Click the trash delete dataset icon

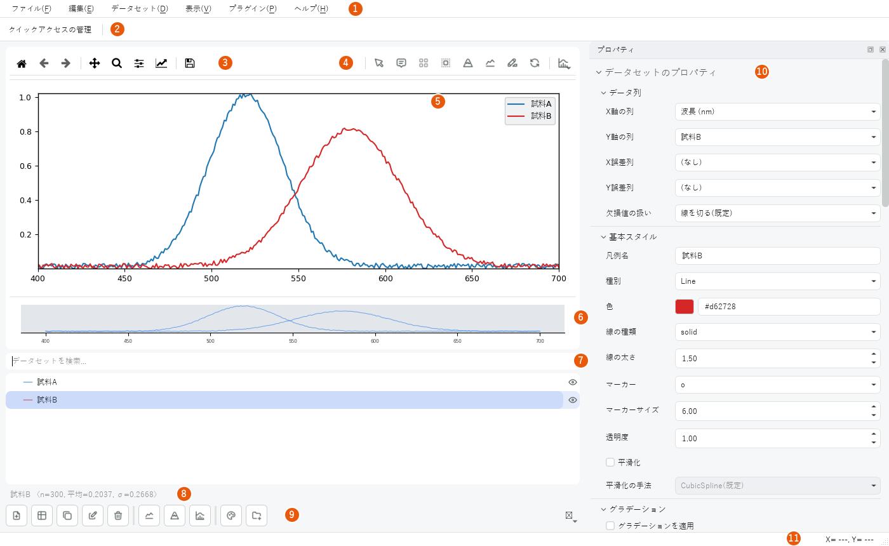(118, 516)
